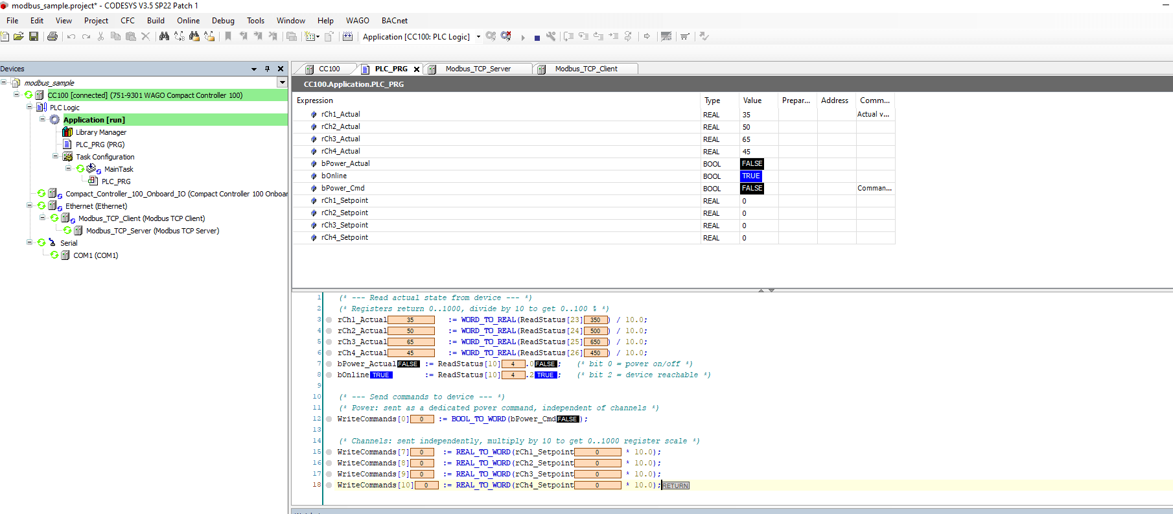Click the Redo arrow icon
The width and height of the screenshot is (1173, 514).
(86, 36)
